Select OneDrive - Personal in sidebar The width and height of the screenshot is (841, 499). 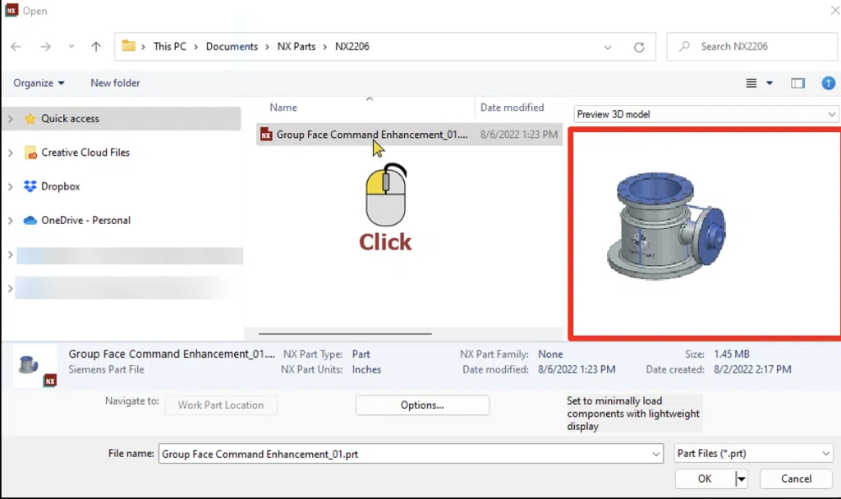85,220
